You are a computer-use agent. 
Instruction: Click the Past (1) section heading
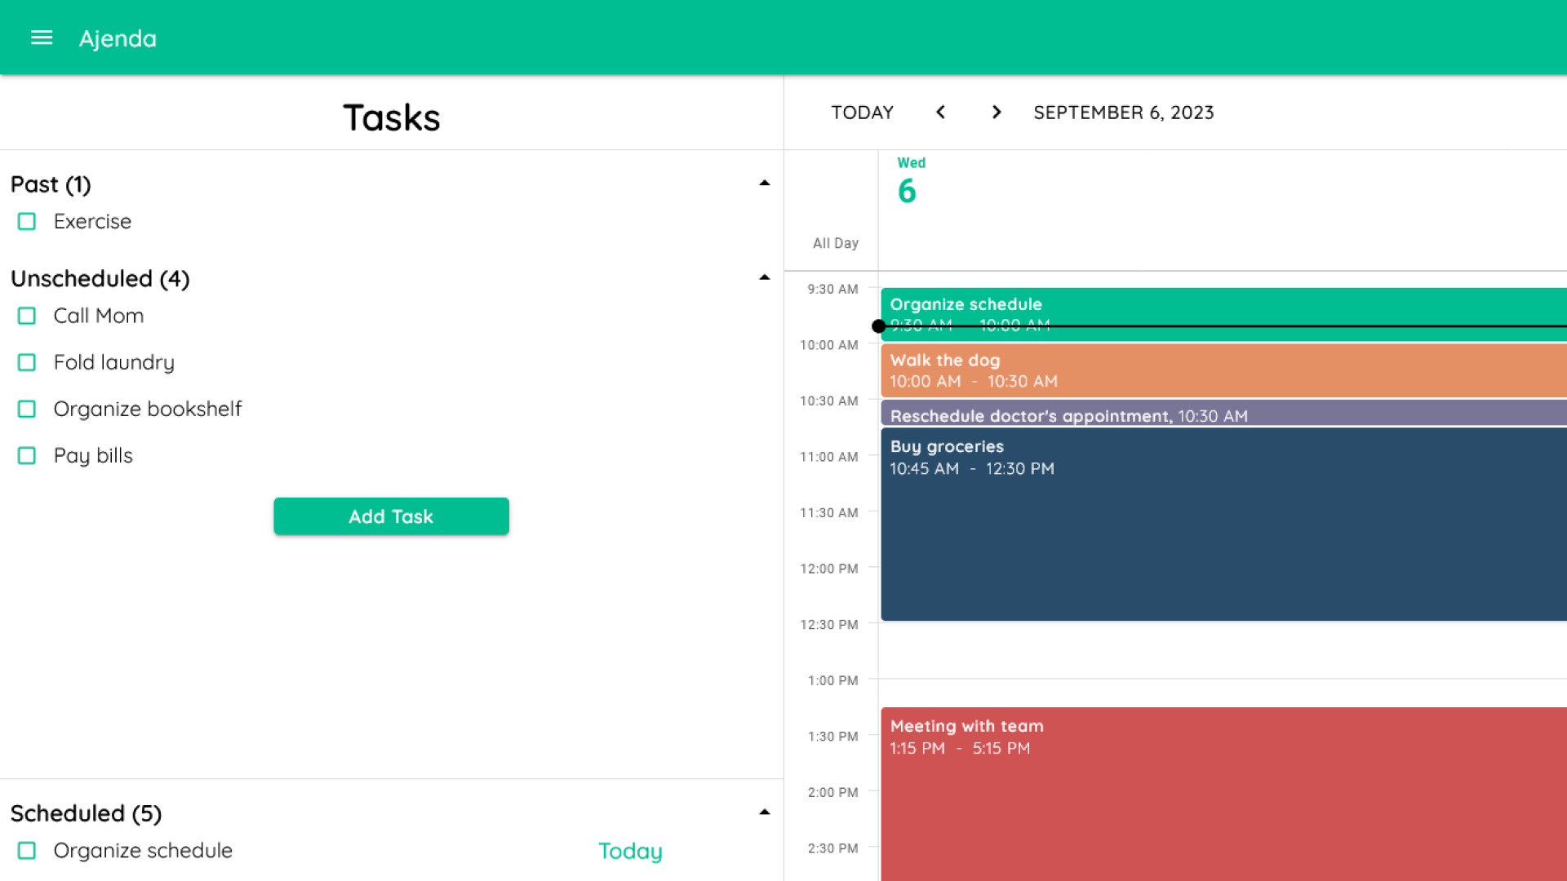click(x=51, y=184)
